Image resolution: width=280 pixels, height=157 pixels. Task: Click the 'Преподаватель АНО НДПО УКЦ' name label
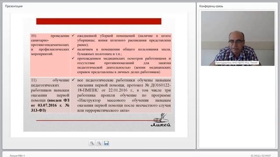237,63
